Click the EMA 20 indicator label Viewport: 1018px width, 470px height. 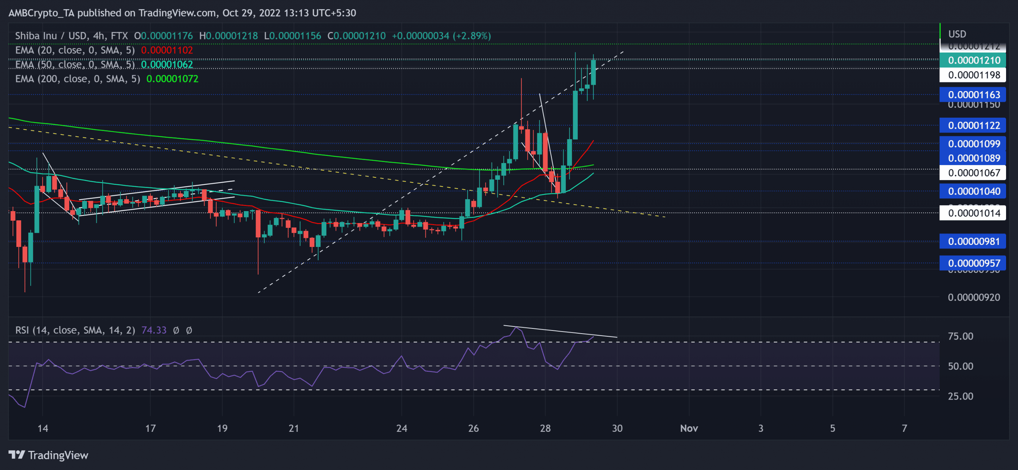75,50
